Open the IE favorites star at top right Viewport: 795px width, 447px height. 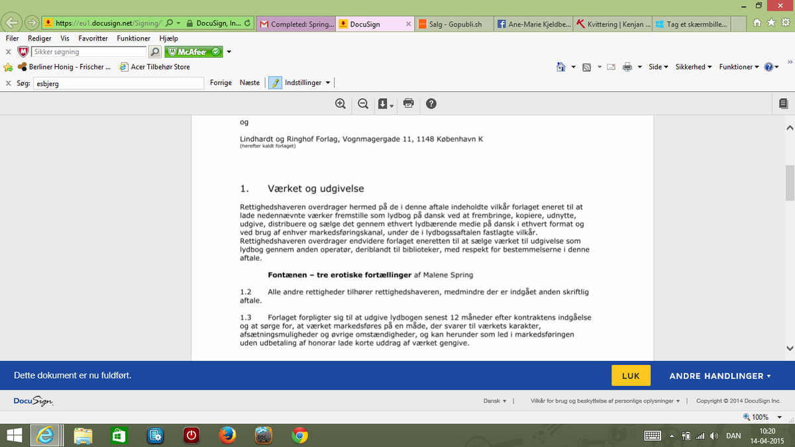pos(771,23)
